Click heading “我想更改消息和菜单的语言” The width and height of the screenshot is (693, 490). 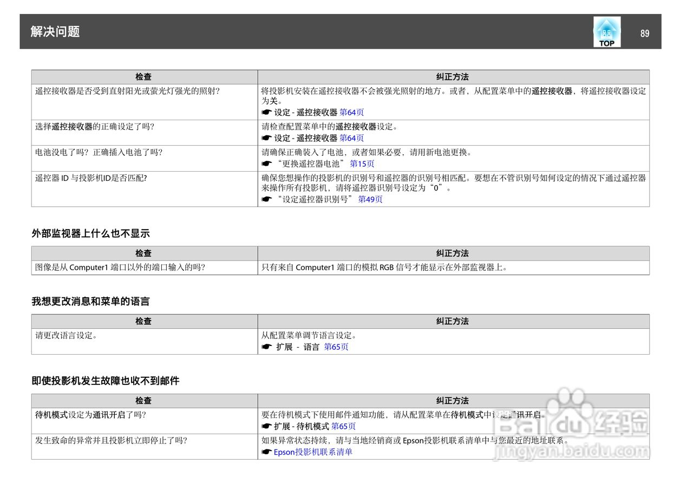coord(90,302)
